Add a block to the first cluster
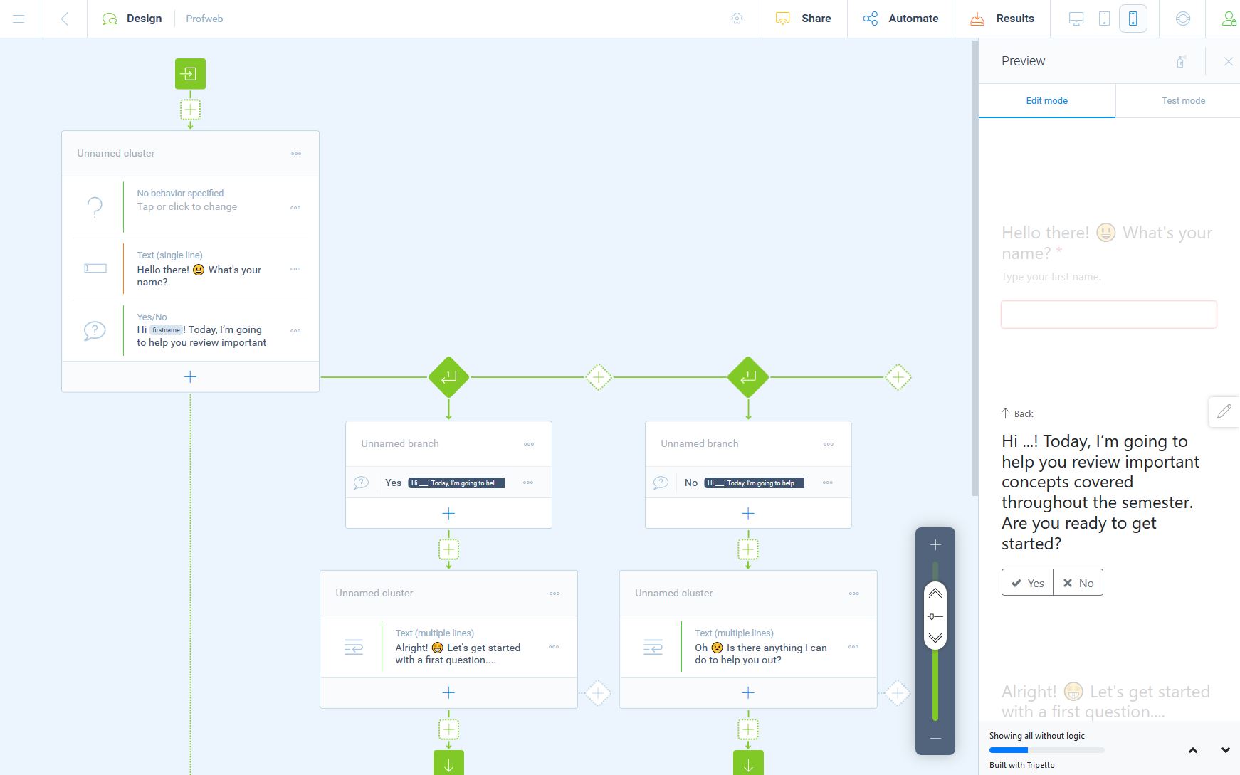 pos(190,377)
